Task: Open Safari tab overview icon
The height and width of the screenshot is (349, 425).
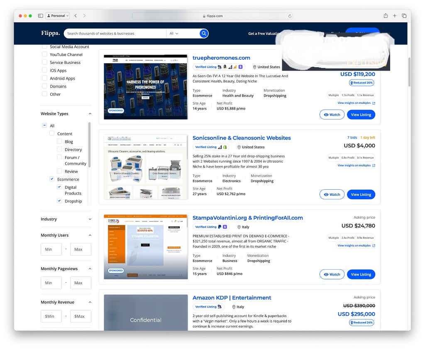Action: pyautogui.click(x=404, y=16)
